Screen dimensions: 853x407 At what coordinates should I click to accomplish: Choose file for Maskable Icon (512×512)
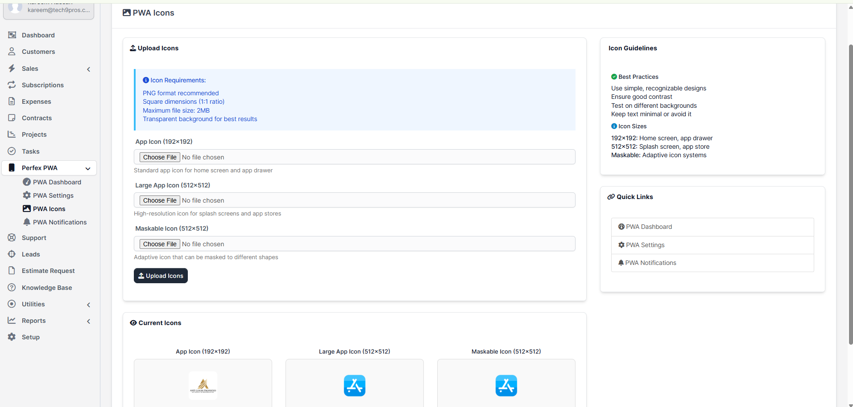click(x=160, y=244)
